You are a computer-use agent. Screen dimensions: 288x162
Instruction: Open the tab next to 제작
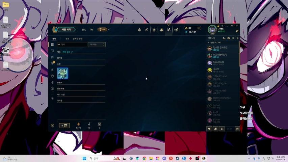click(x=68, y=38)
